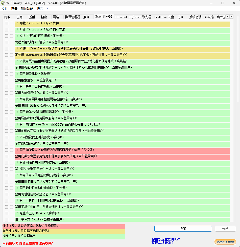Tick left checkbox for 阻止第三方 Cookie（系统级）
The width and height of the screenshot is (240, 247).
[7, 213]
